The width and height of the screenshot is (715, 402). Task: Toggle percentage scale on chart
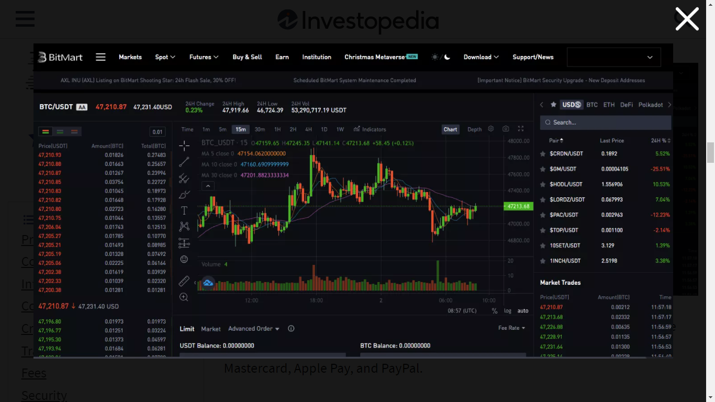tap(495, 311)
